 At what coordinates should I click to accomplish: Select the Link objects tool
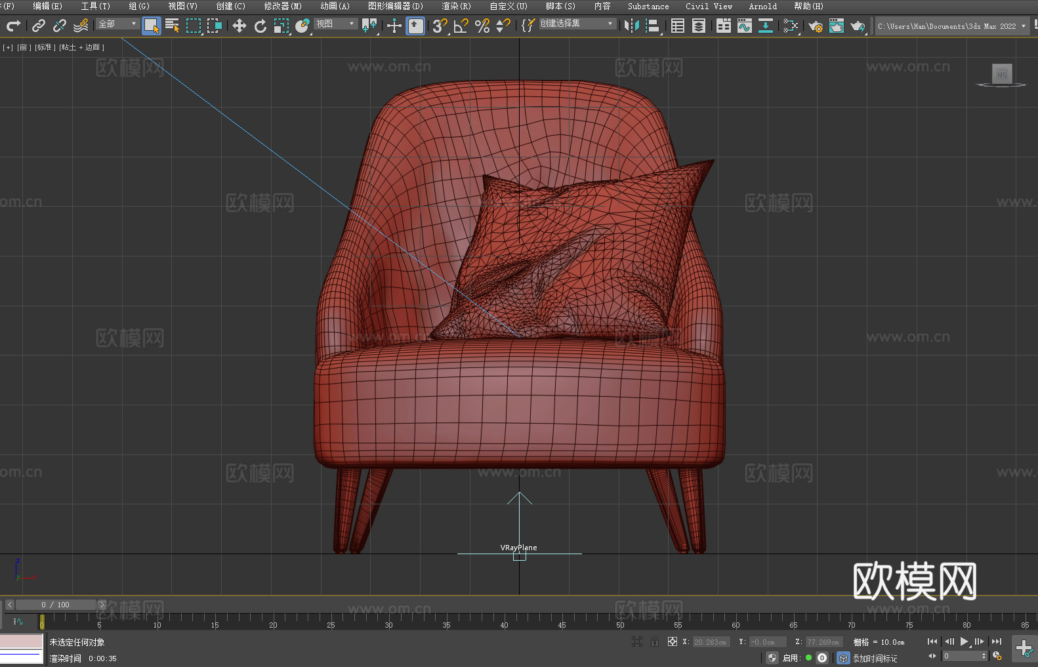point(39,26)
